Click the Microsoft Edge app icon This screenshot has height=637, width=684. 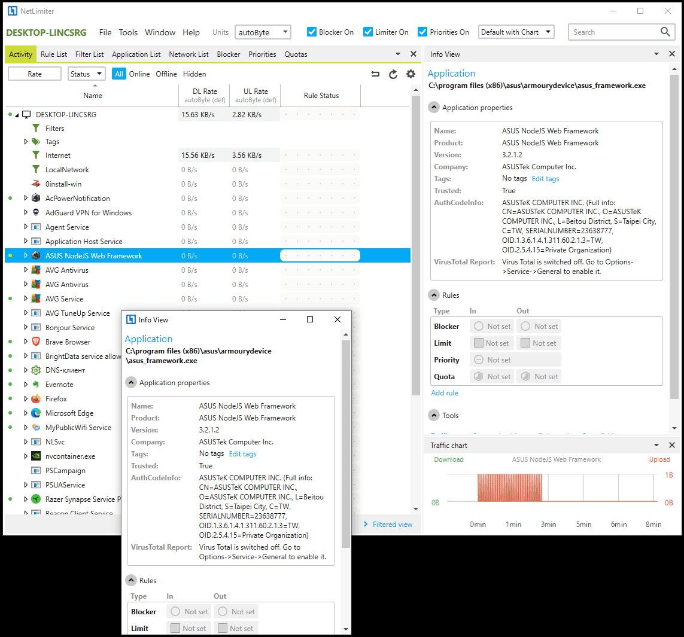click(x=37, y=413)
